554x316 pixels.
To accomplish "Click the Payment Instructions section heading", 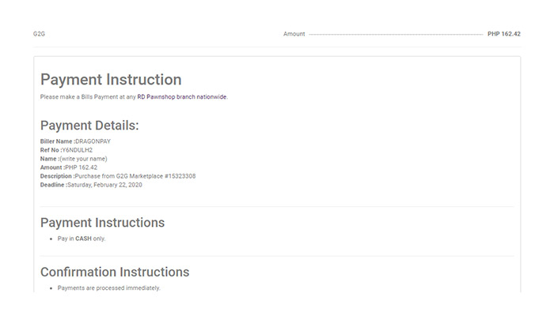I will [x=102, y=223].
